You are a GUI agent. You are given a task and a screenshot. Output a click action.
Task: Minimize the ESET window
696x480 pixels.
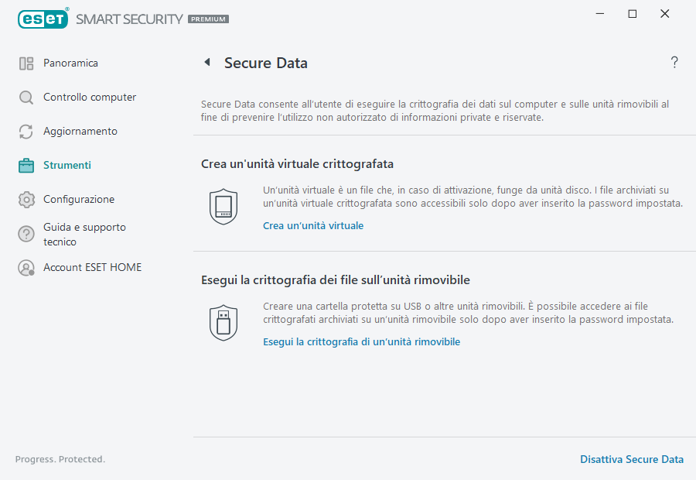click(600, 13)
